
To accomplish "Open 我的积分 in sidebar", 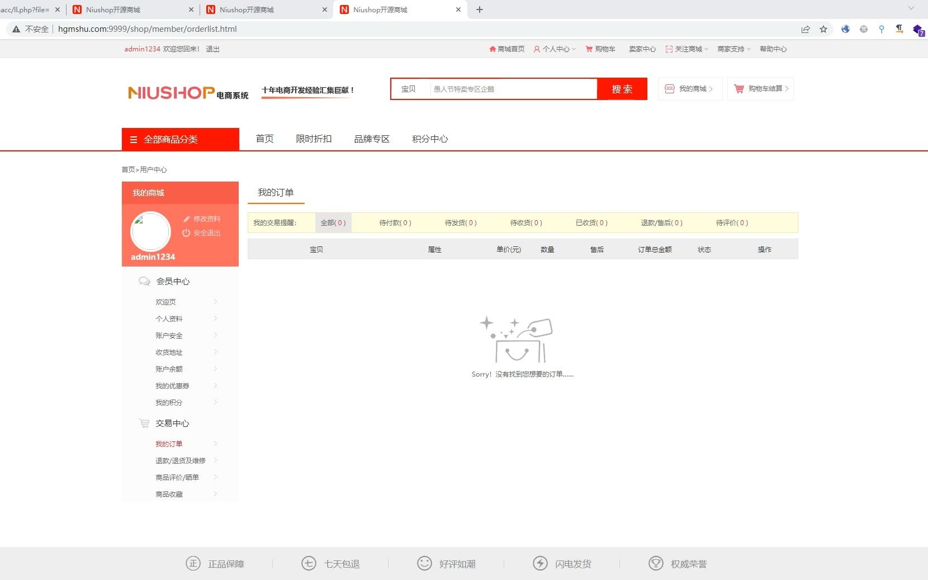I will tap(169, 402).
